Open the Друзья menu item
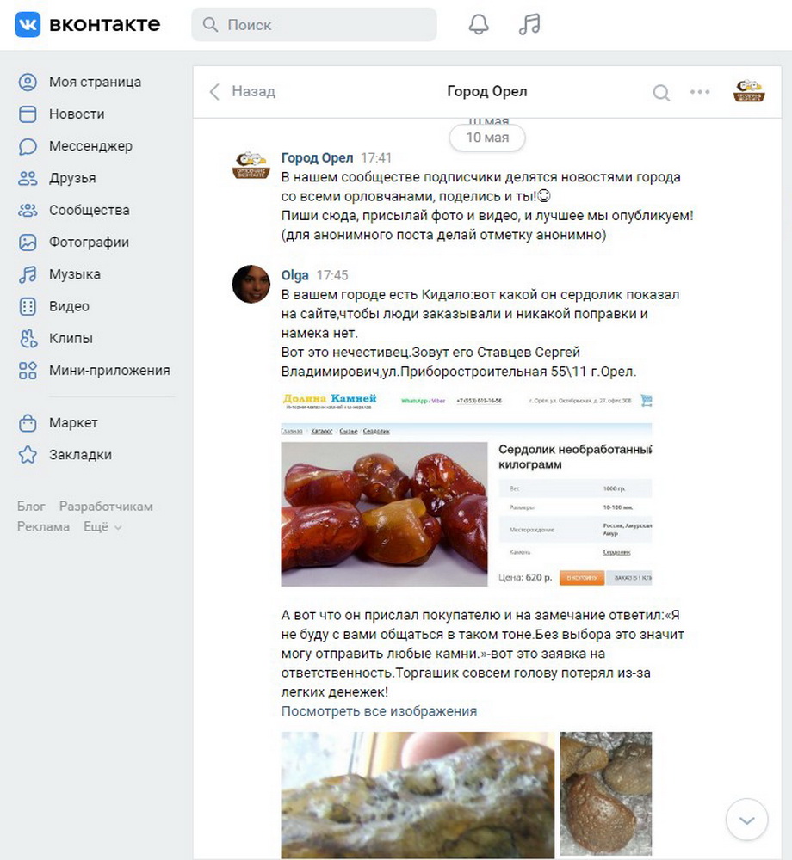Screen dimensions: 792x860 (72, 178)
